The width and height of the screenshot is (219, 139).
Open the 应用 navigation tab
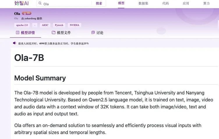[186, 3]
